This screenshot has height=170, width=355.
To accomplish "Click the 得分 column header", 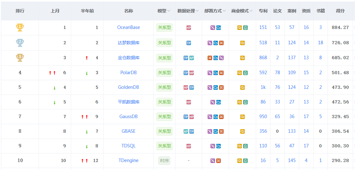I will coord(340,11).
